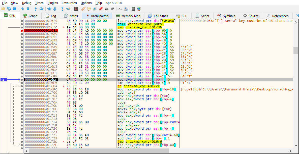
Task: Step over using the toolbar icon
Action: coord(41,9)
